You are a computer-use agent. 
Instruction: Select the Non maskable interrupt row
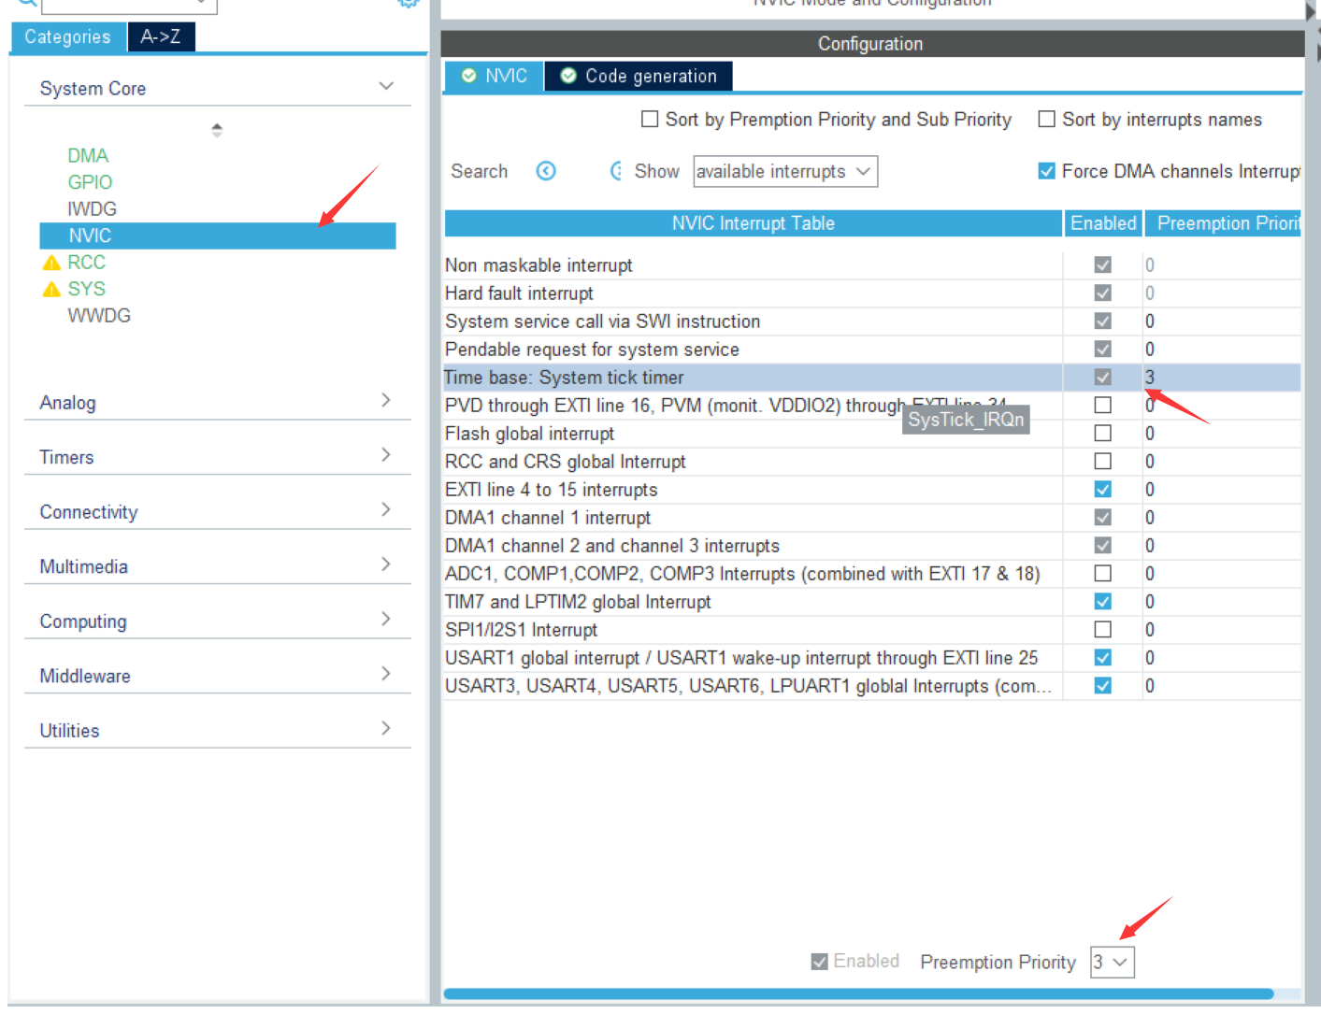point(872,265)
